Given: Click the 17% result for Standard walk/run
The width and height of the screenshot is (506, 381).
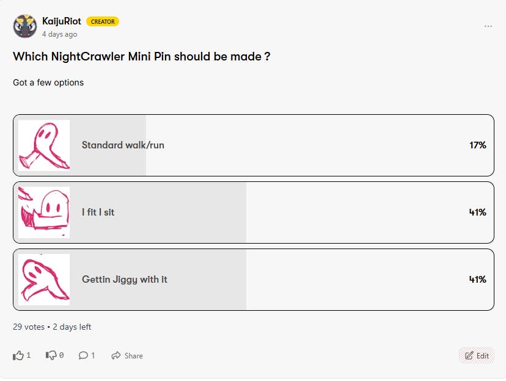Looking at the screenshot, I should click(477, 145).
